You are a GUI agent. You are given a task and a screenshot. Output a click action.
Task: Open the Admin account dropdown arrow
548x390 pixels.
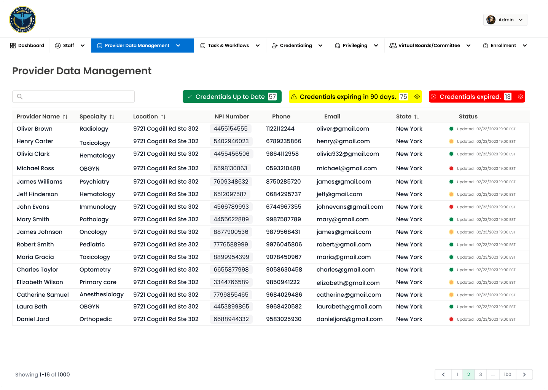521,20
